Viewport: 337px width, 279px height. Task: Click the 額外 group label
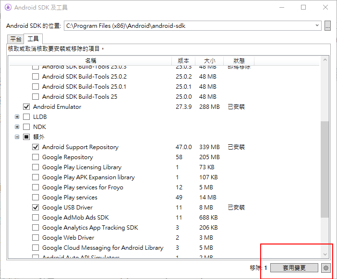click(39, 137)
